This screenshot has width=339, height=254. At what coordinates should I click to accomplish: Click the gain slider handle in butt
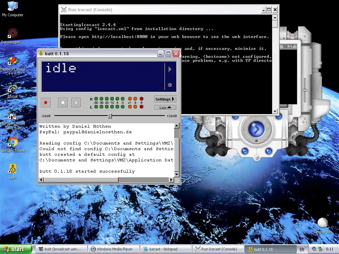(110, 116)
